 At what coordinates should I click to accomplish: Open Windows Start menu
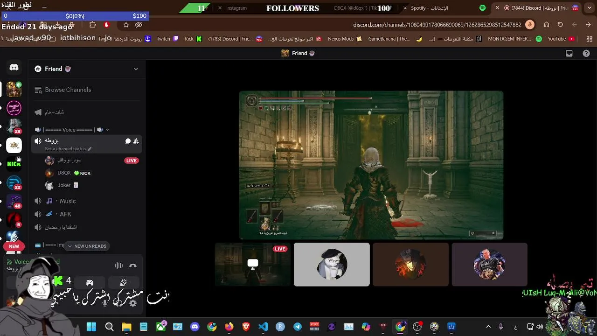click(91, 327)
